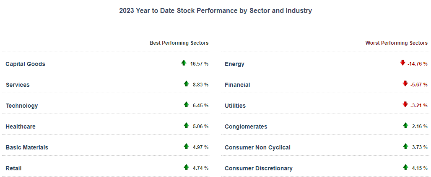Viewport: 431px width, 177px height.
Task: Select the Healthcare sector
Action: tap(21, 126)
